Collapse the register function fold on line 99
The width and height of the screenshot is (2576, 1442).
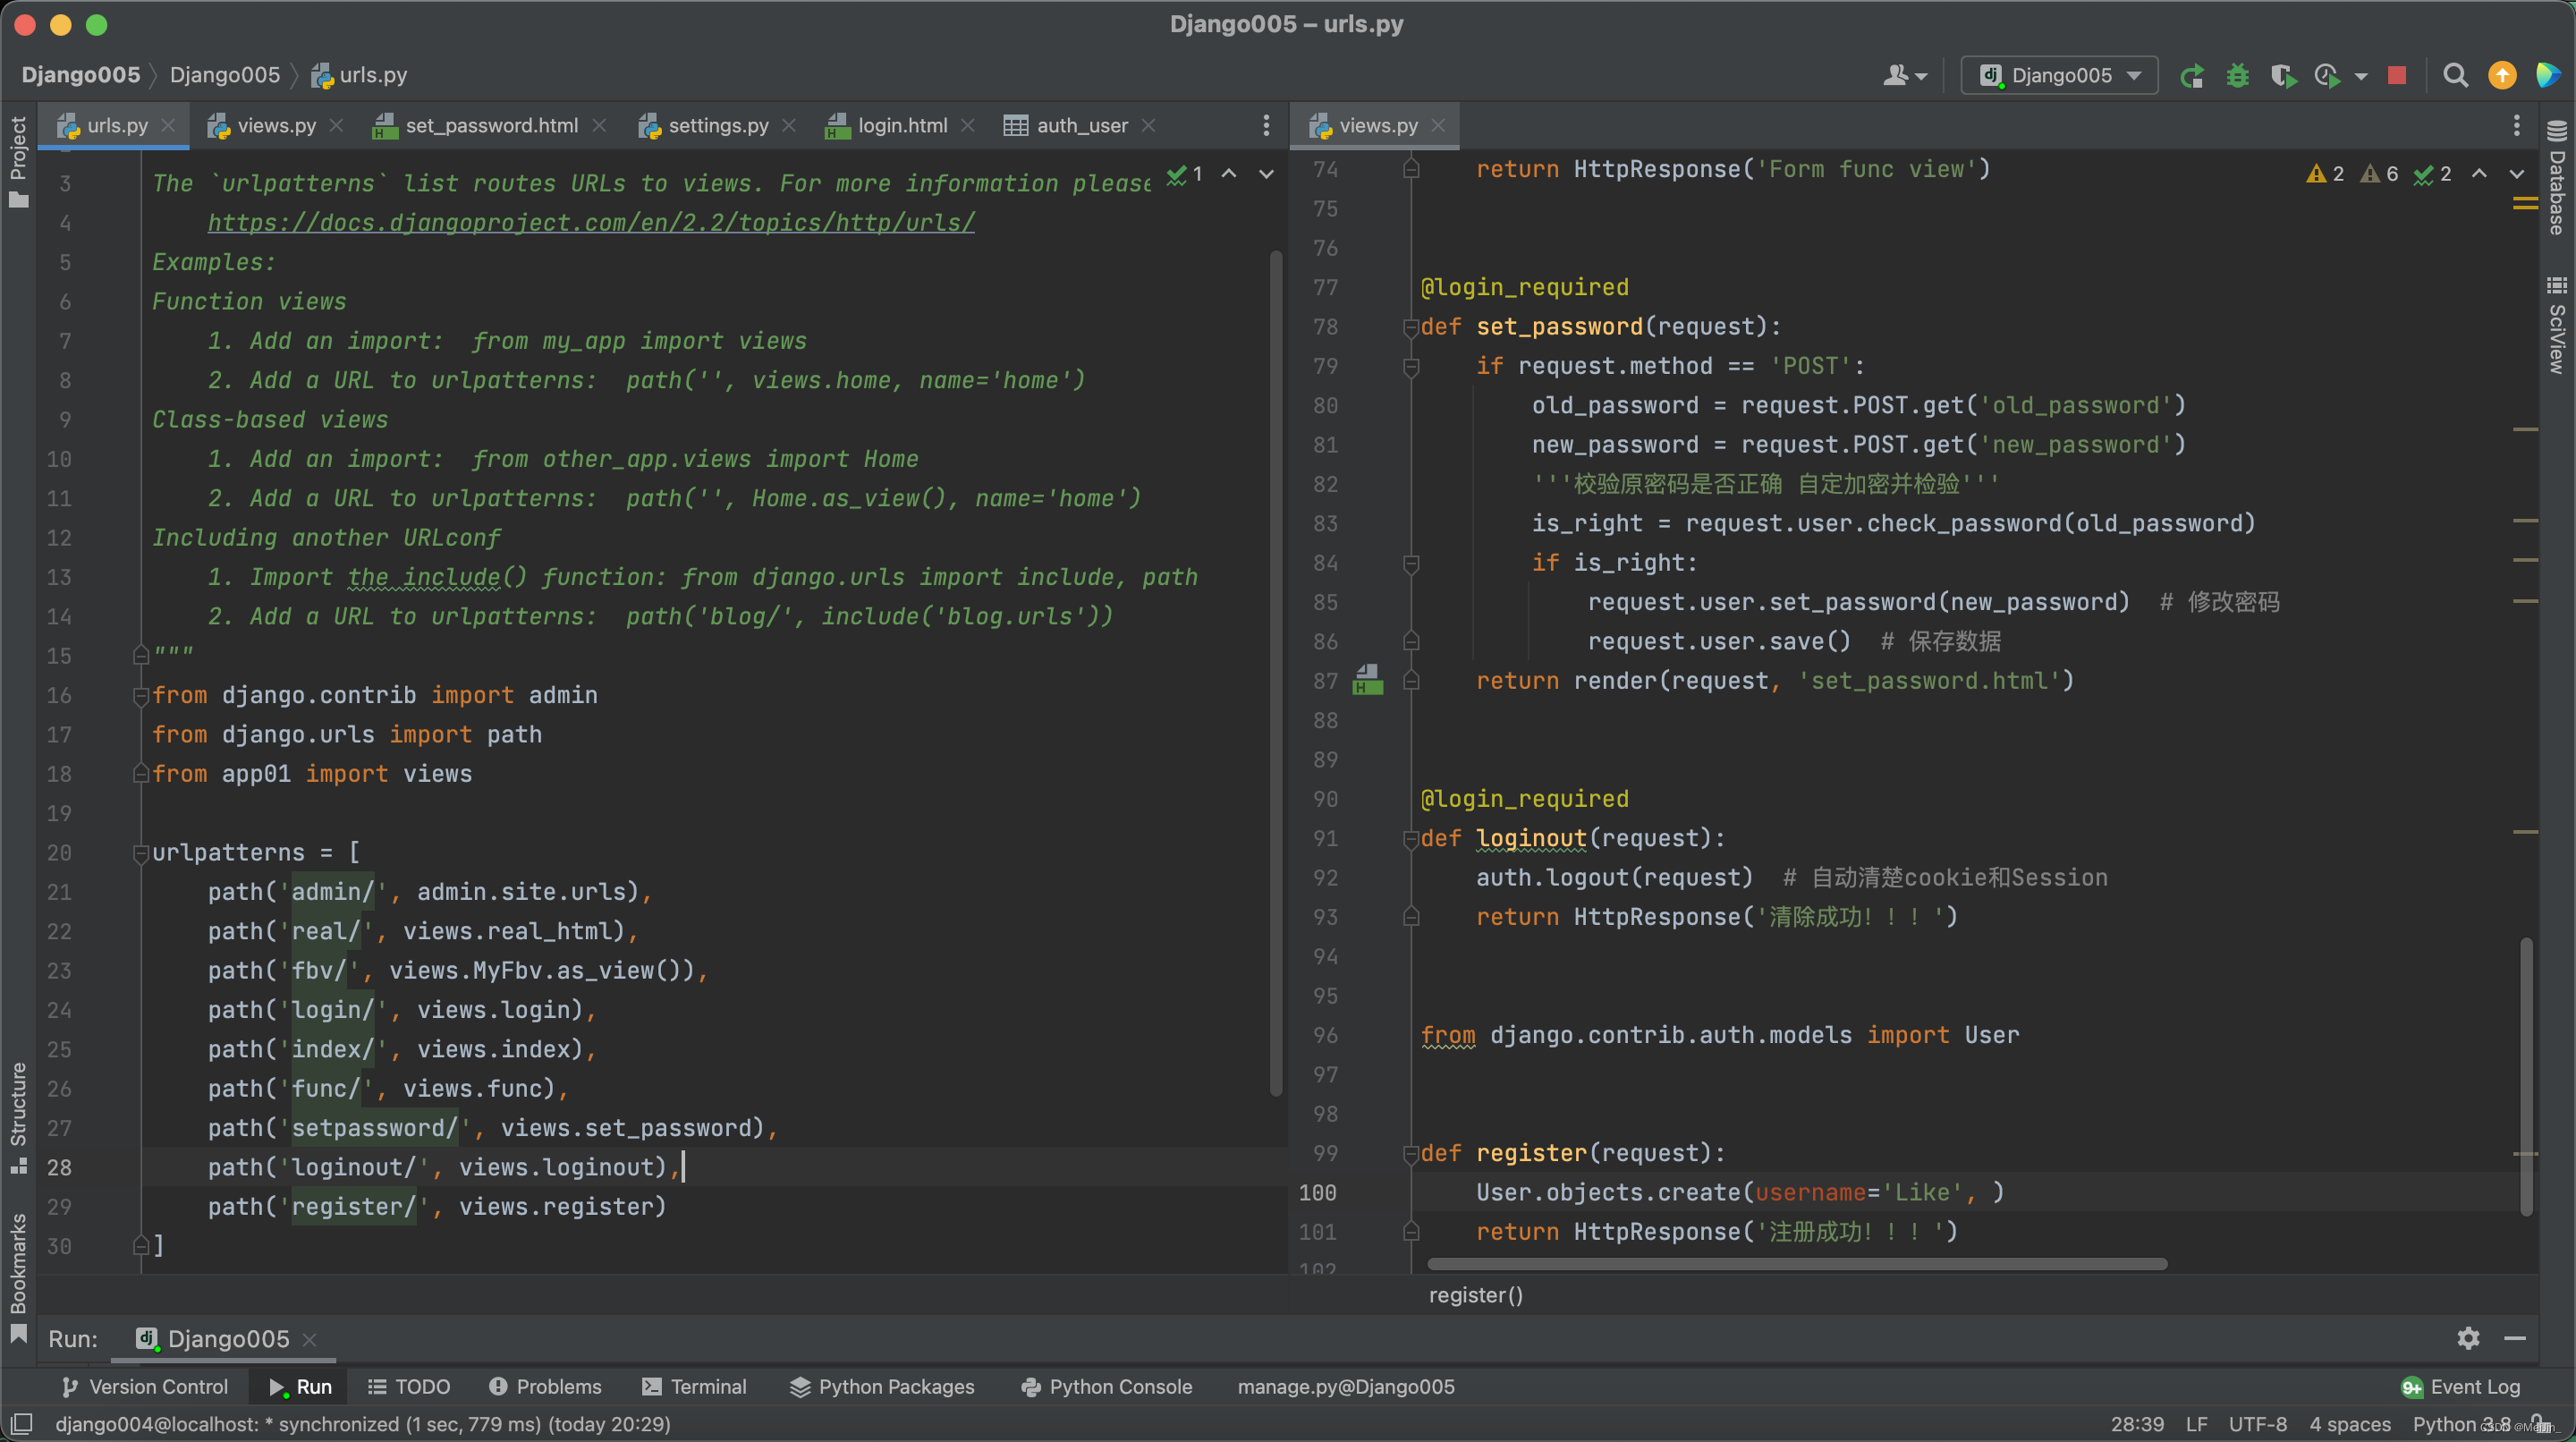coord(1411,1153)
